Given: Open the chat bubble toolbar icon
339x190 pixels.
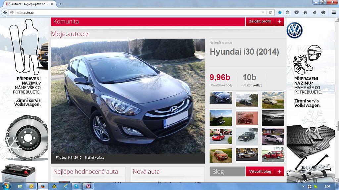Looking at the screenshot, I should [323, 13].
